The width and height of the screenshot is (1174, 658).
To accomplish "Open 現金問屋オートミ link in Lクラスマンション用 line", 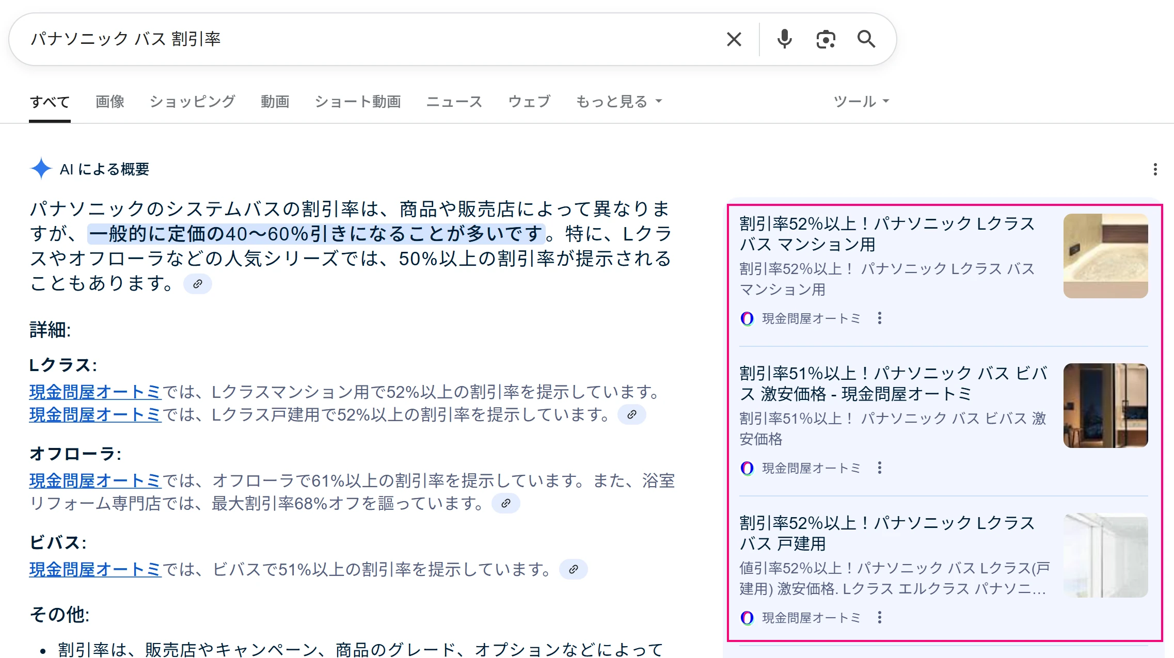I will (96, 392).
